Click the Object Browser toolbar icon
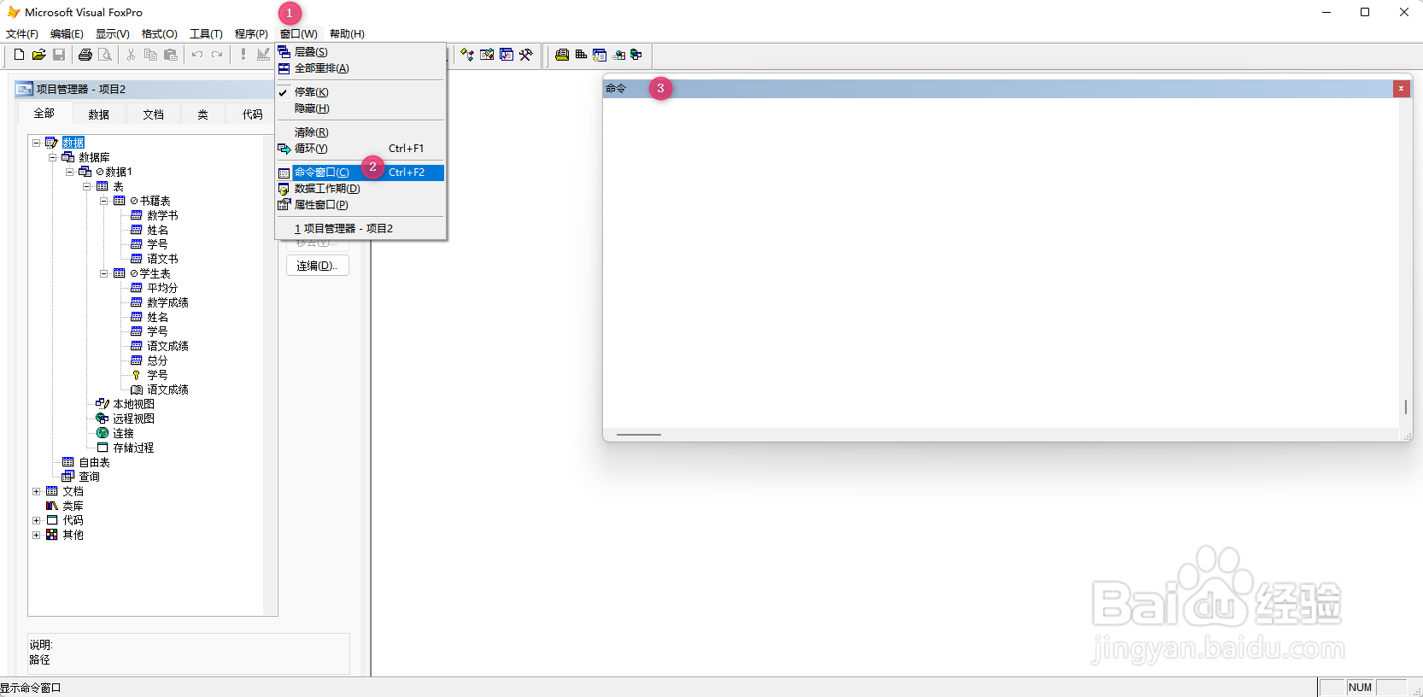Screen dimensions: 1423x697 tap(619, 55)
